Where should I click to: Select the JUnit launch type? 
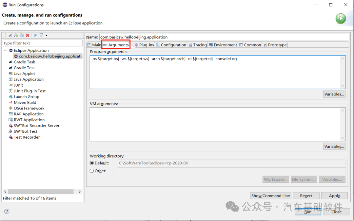click(x=18, y=85)
